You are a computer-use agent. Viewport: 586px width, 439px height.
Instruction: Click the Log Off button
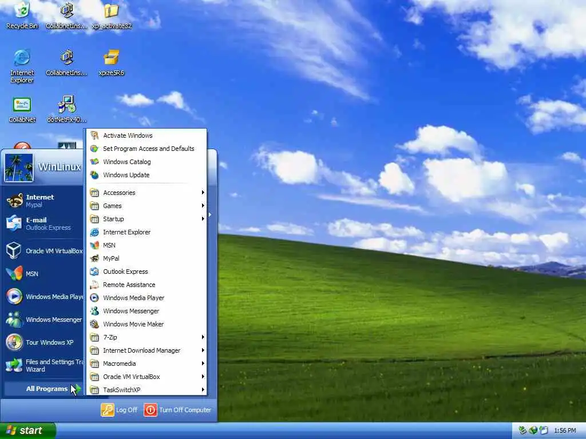pyautogui.click(x=119, y=410)
